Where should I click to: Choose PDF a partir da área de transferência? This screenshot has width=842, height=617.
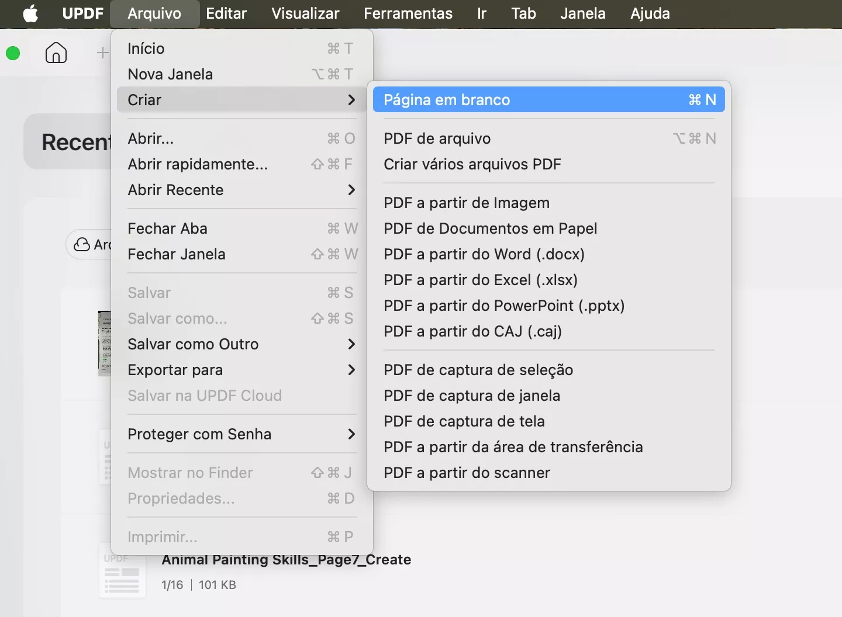pos(549,447)
